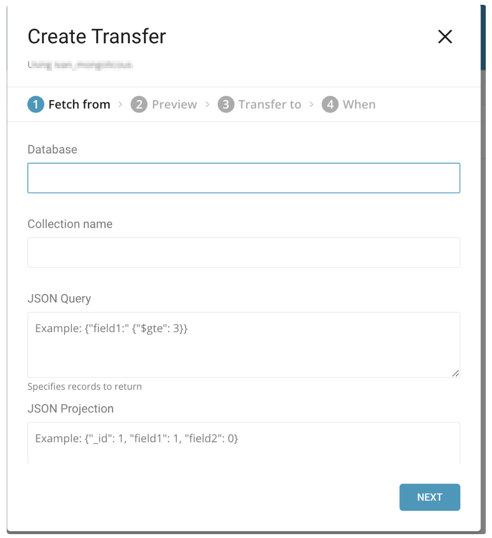Click inside the JSON Projection textarea
492x538 pixels.
[244, 442]
